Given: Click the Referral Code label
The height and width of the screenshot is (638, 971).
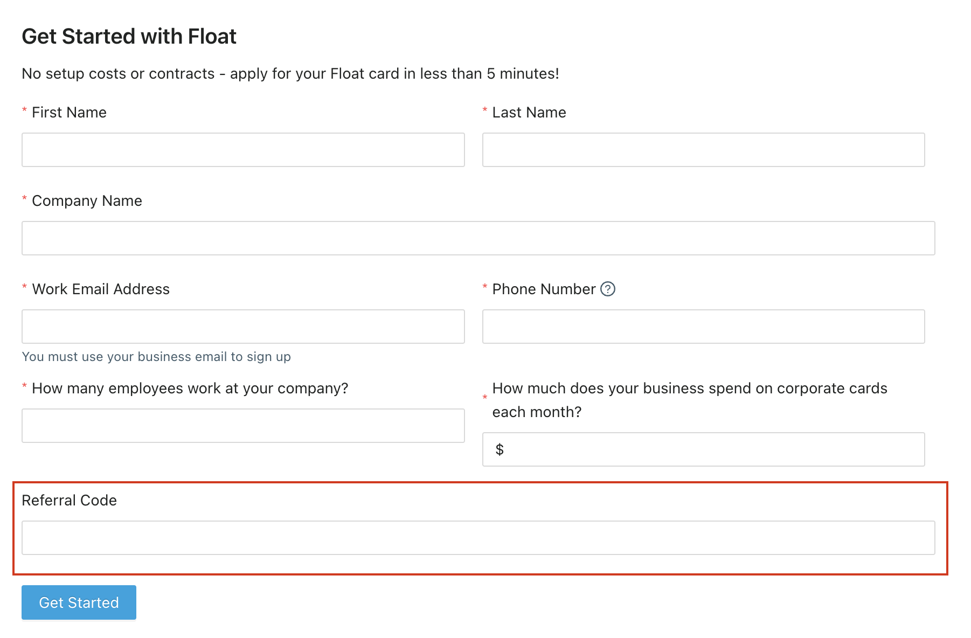Looking at the screenshot, I should [x=69, y=501].
